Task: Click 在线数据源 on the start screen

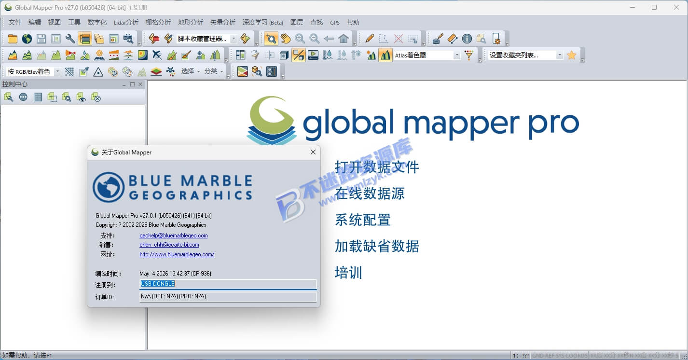Action: tap(370, 194)
